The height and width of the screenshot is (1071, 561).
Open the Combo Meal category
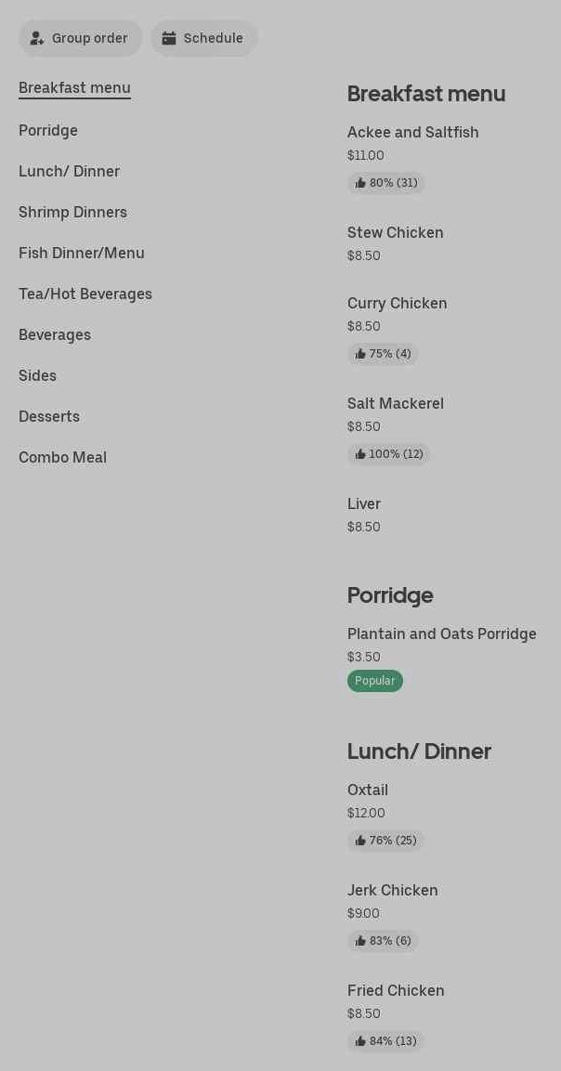[62, 458]
